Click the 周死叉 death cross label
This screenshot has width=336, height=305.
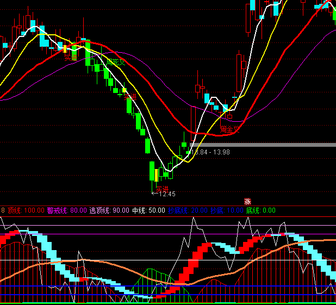(x=115, y=62)
